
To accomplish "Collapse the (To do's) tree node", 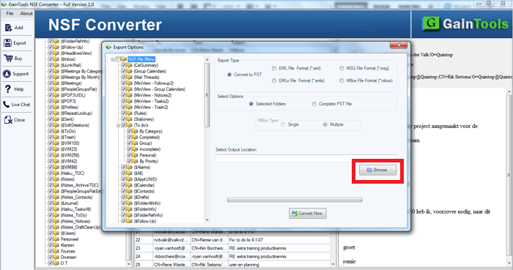I will point(119,125).
